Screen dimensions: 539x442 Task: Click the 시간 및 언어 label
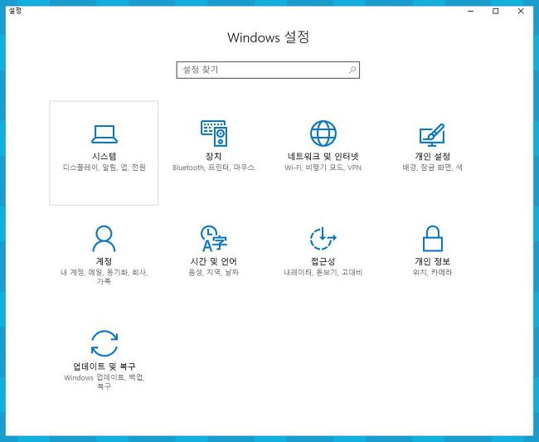[x=213, y=261]
